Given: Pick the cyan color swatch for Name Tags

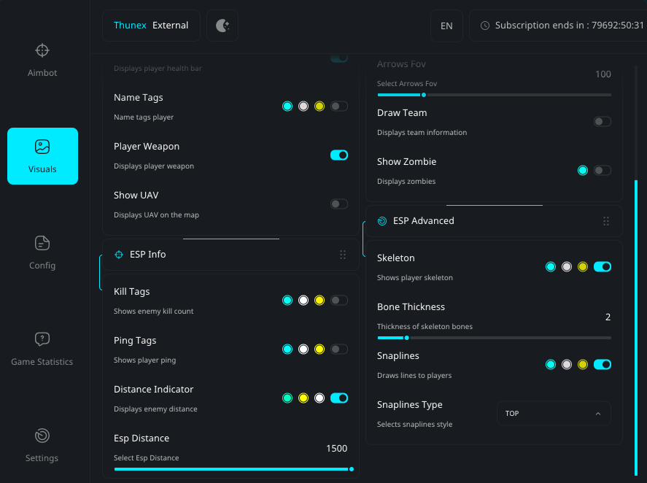Looking at the screenshot, I should [x=287, y=107].
